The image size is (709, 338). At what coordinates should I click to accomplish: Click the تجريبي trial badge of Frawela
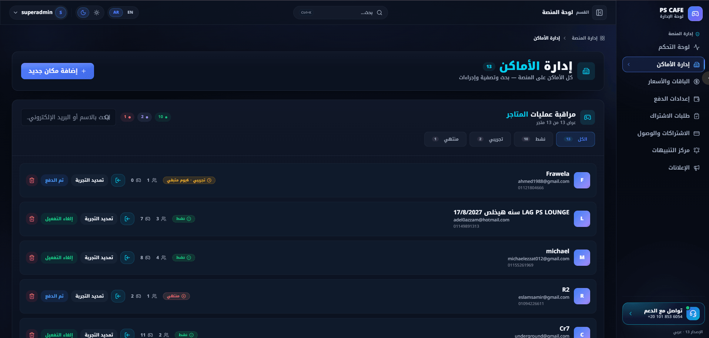pos(189,180)
